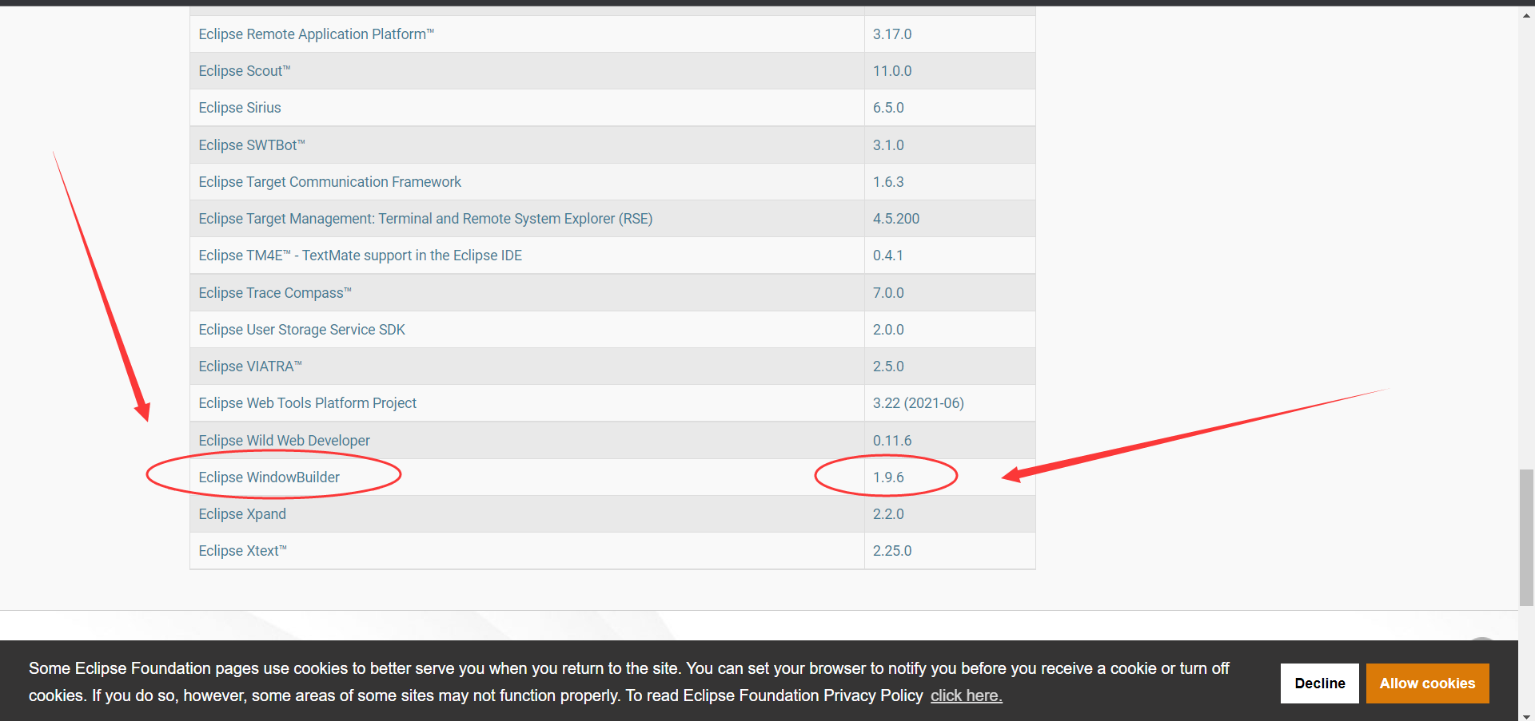
Task: Click the scrollbar down arrow
Action: pos(1526,716)
